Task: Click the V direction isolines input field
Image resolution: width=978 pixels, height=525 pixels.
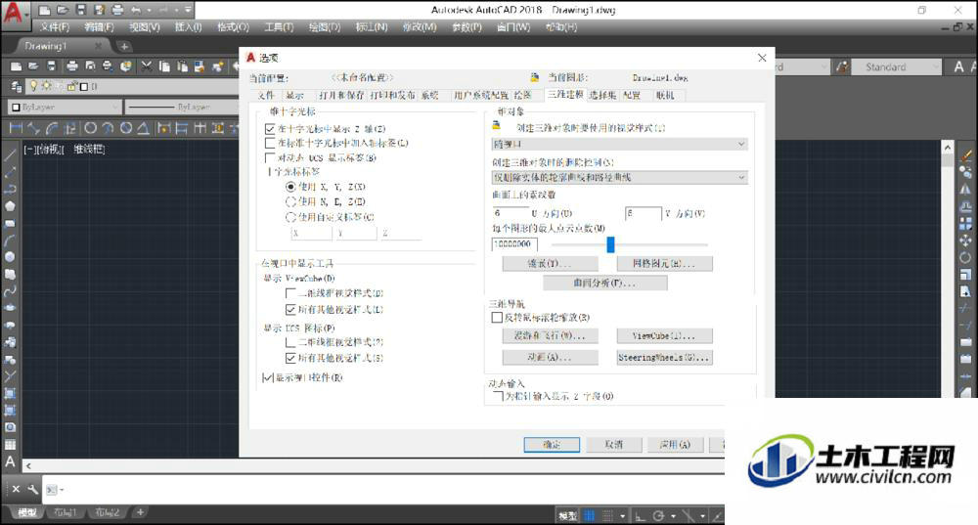Action: click(644, 213)
